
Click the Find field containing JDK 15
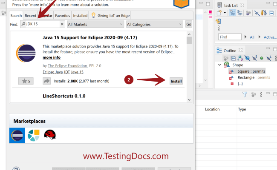pos(43,24)
